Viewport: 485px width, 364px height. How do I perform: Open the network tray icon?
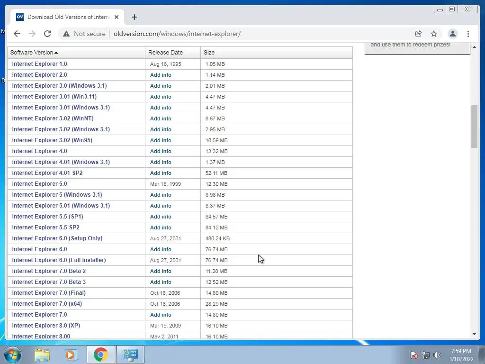426,355
